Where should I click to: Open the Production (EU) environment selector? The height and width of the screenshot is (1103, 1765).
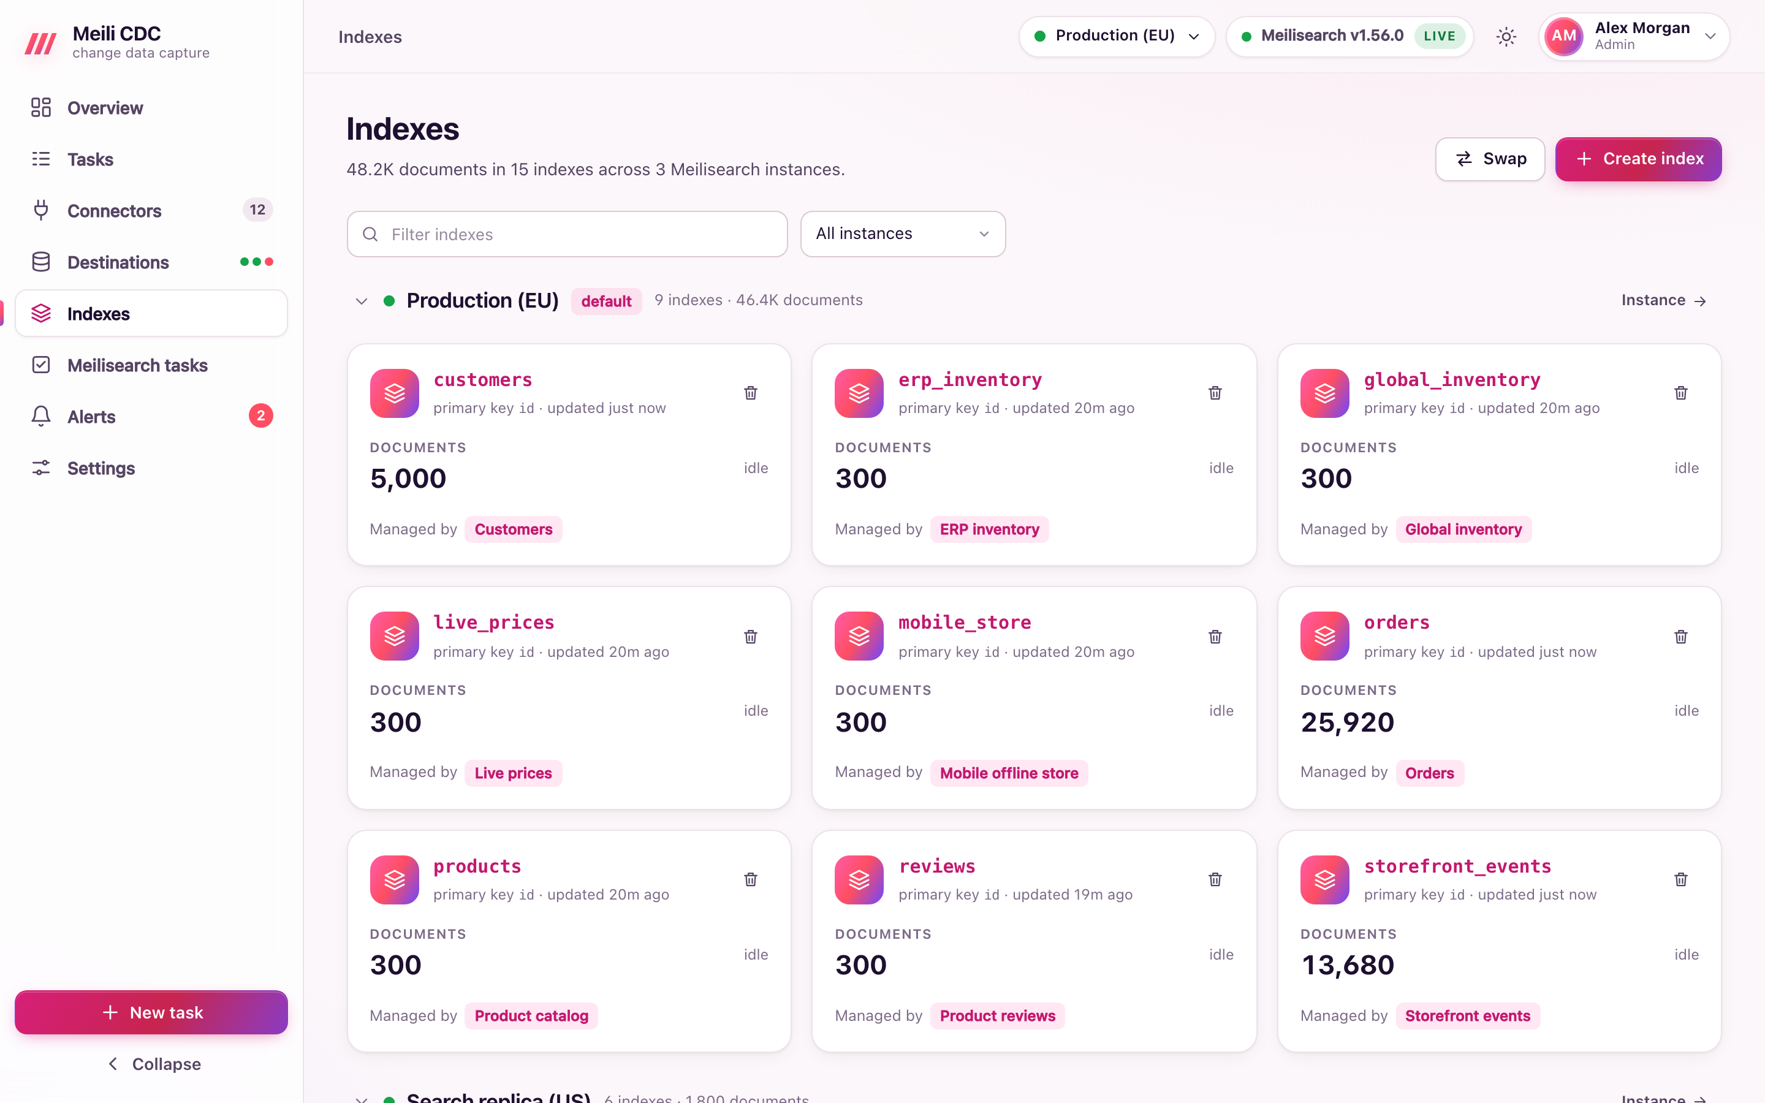[1117, 36]
